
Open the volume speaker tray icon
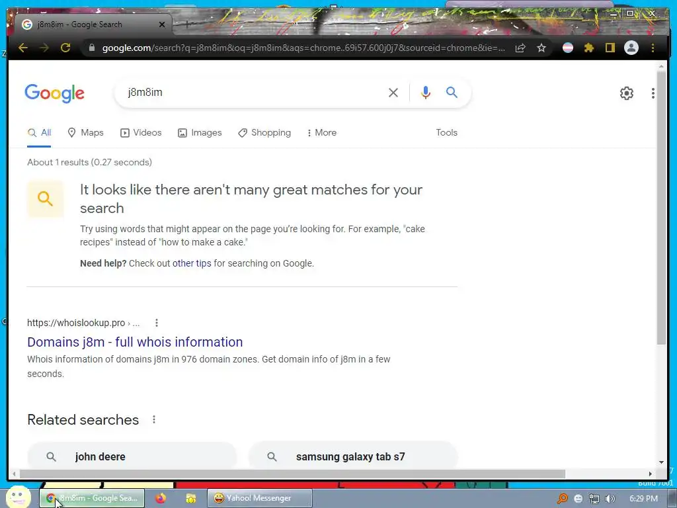point(610,499)
